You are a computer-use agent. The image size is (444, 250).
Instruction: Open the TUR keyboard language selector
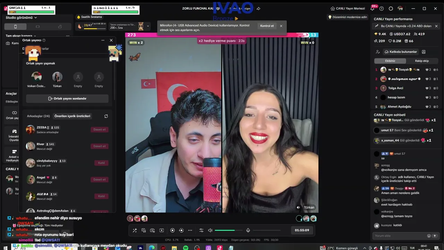(412, 248)
